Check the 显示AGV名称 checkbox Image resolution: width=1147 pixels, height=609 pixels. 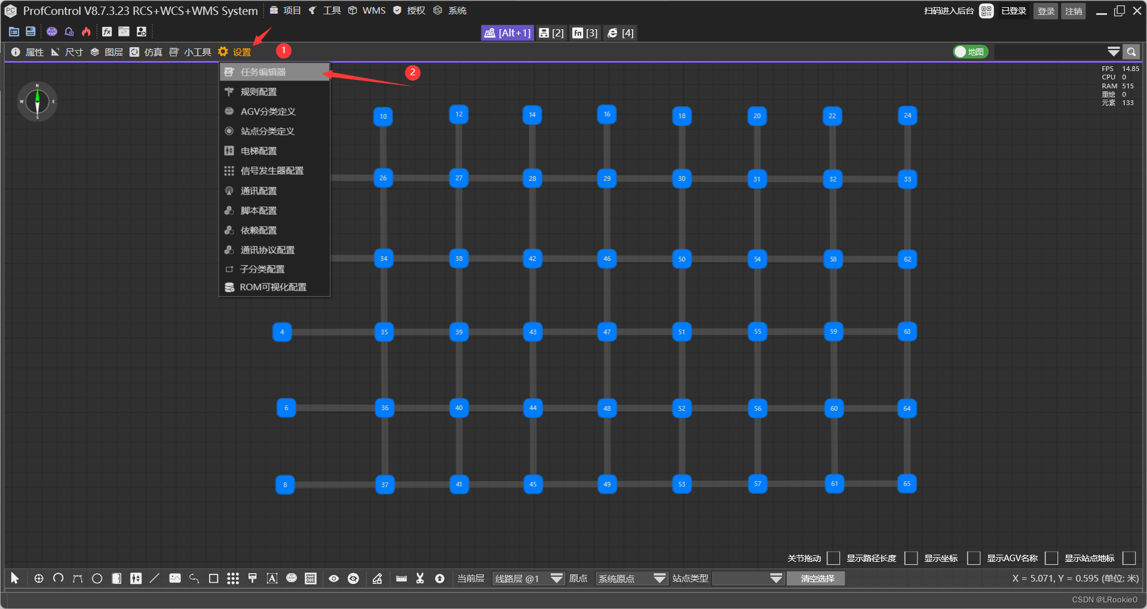[x=1051, y=558]
